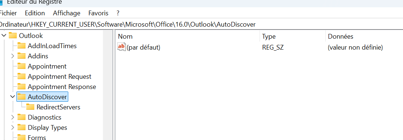Collapse the Outlook tree node
Screen dimensions: 403x140
4,35
